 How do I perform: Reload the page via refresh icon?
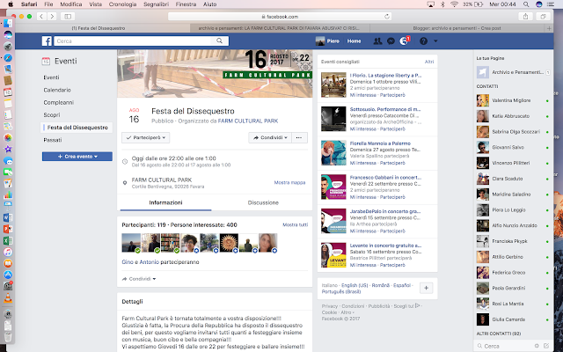coord(387,17)
